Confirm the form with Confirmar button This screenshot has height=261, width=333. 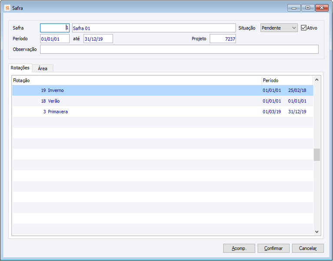tap(273, 248)
